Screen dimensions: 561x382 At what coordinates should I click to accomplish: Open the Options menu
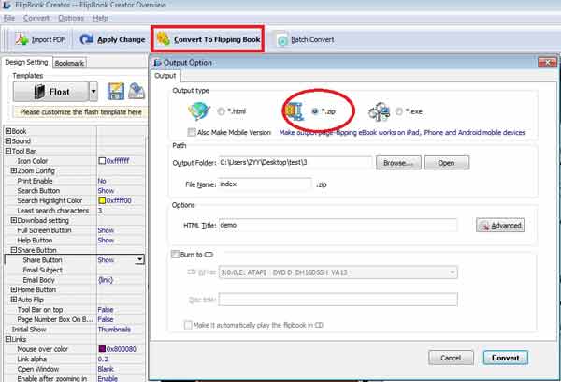(70, 18)
